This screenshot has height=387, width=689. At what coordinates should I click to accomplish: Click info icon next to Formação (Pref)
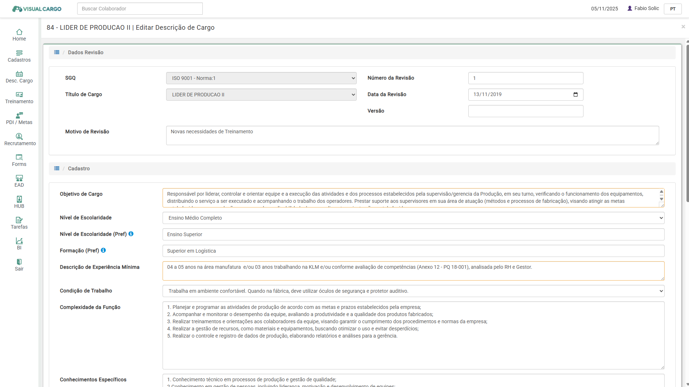click(103, 250)
